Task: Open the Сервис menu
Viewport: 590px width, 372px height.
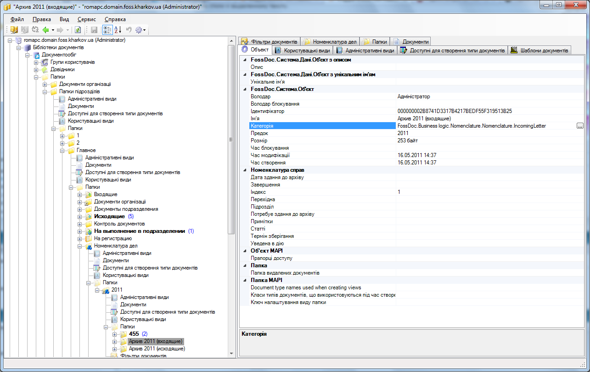Action: point(87,19)
